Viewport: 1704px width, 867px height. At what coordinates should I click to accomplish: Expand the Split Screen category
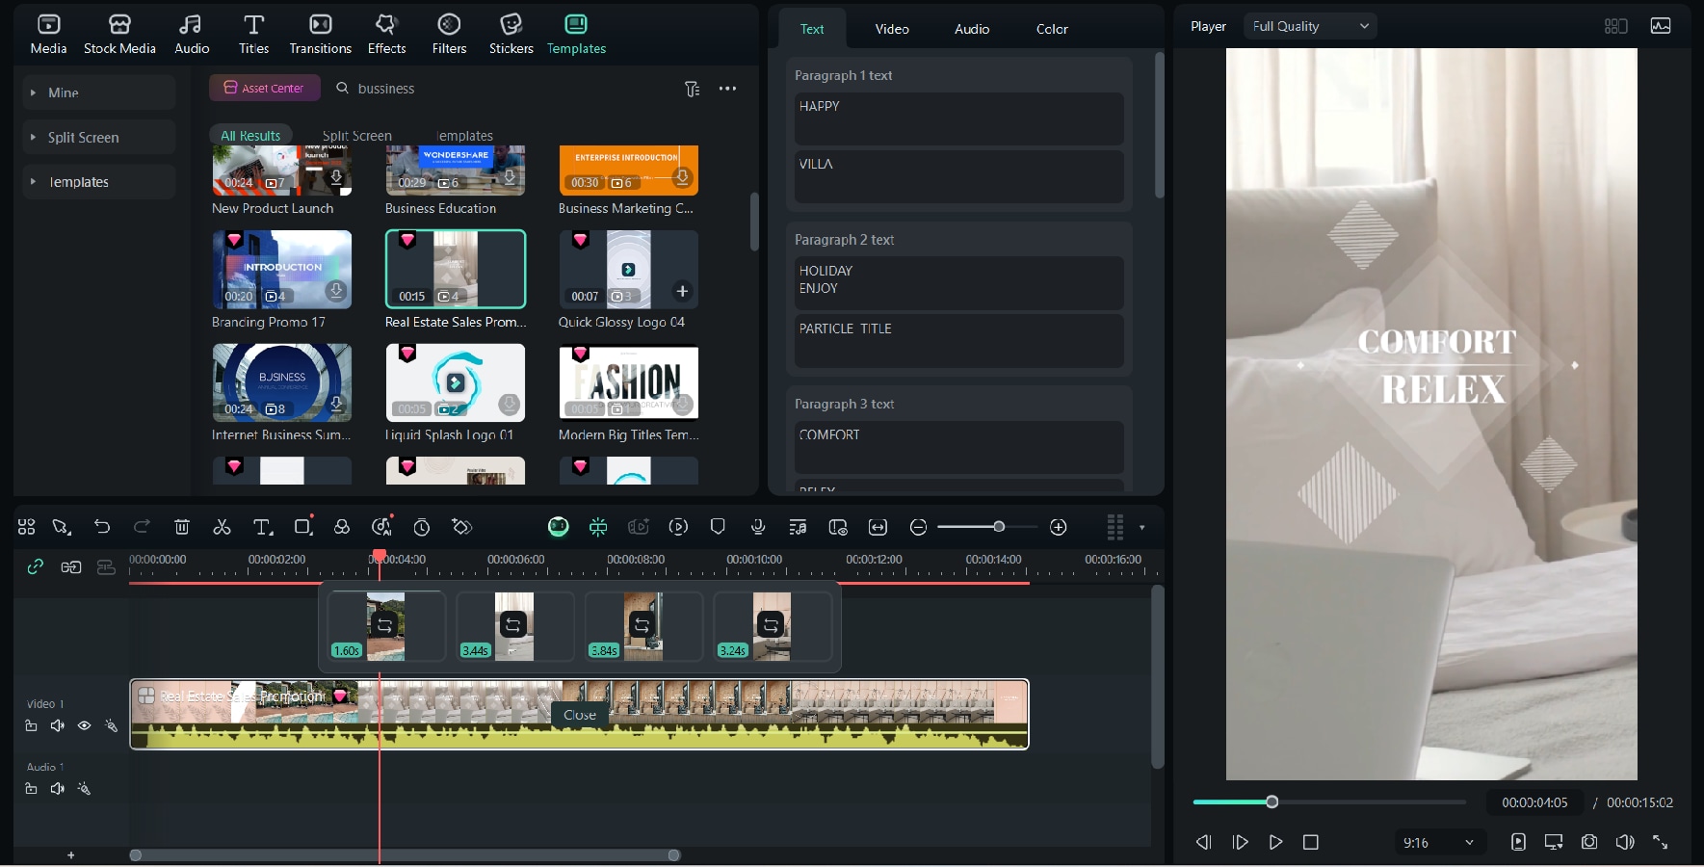pyautogui.click(x=99, y=137)
